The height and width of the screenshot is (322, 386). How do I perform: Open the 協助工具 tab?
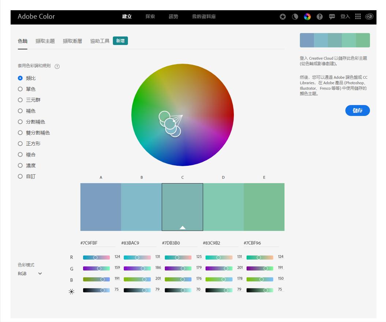pos(100,41)
